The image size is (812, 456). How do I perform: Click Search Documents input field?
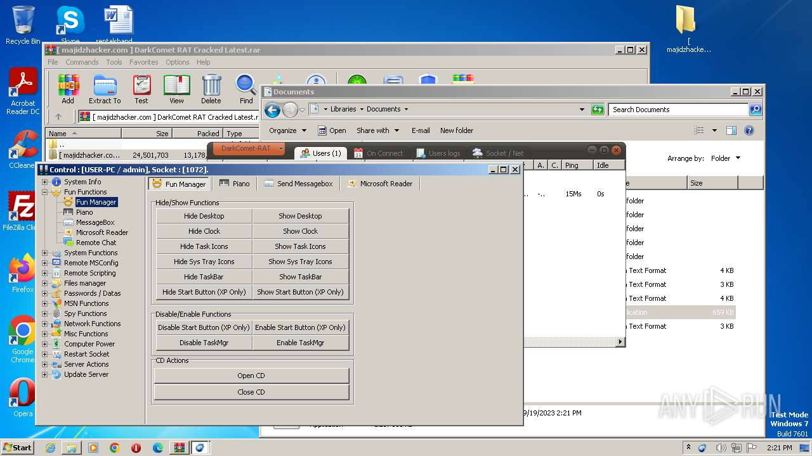click(678, 110)
